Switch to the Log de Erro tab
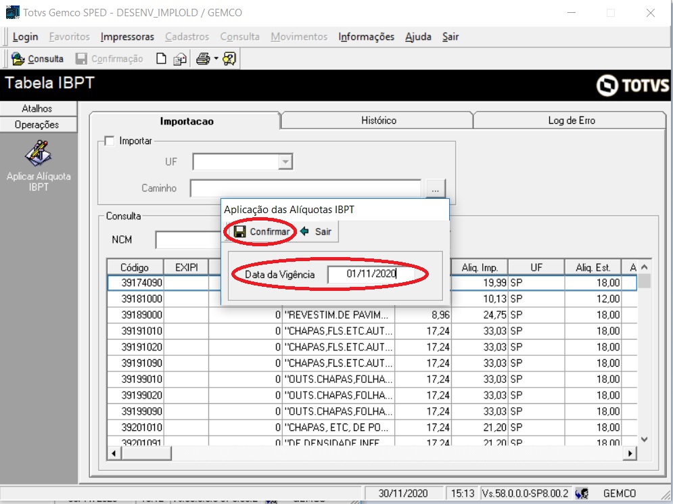 572,120
